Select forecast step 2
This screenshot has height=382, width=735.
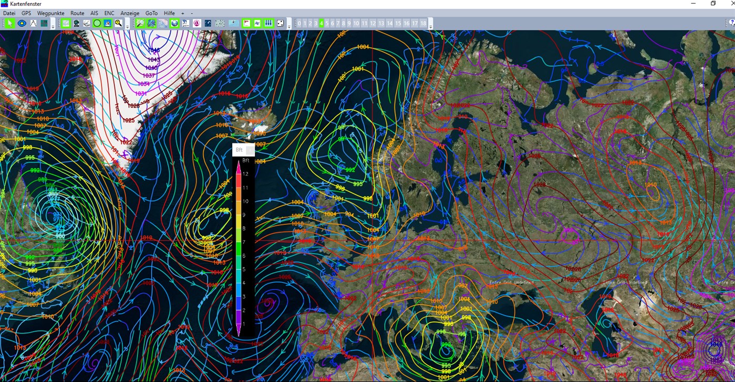pos(310,23)
